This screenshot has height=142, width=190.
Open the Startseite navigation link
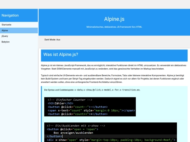coord(19,25)
